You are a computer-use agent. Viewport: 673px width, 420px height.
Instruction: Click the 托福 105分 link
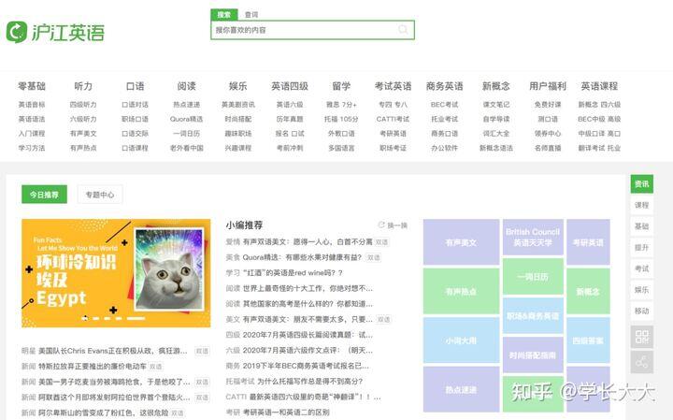click(x=341, y=119)
